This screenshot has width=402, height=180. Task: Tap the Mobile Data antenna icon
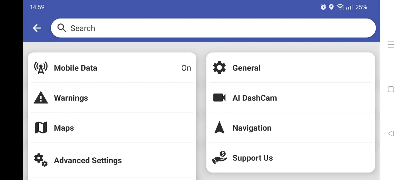click(x=41, y=68)
